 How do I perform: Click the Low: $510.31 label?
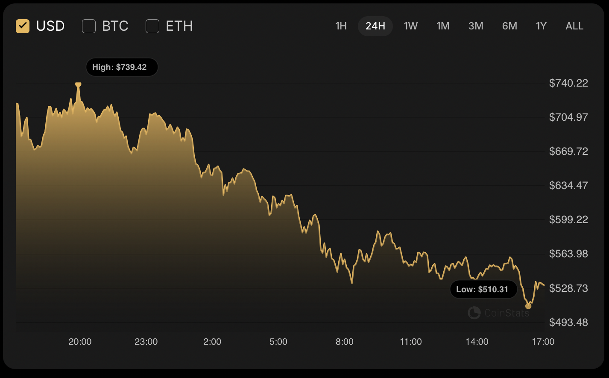coord(483,290)
